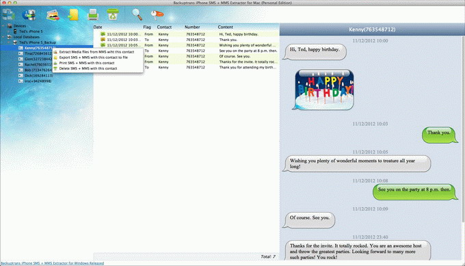This screenshot has width=465, height=266.
Task: Select Bob contact in the tree
Action: tap(38, 70)
